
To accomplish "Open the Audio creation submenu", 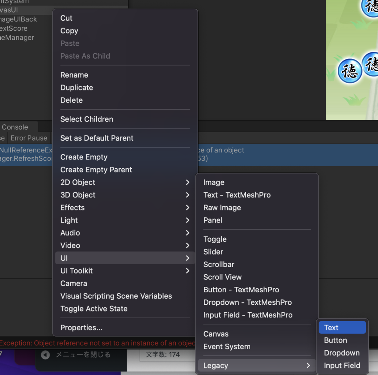I will click(70, 233).
